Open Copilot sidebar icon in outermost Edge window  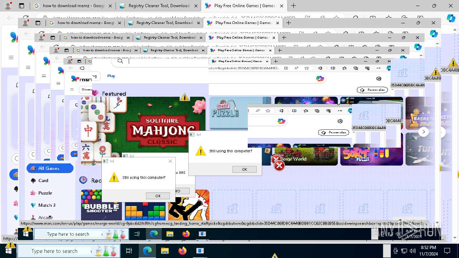[x=451, y=18]
